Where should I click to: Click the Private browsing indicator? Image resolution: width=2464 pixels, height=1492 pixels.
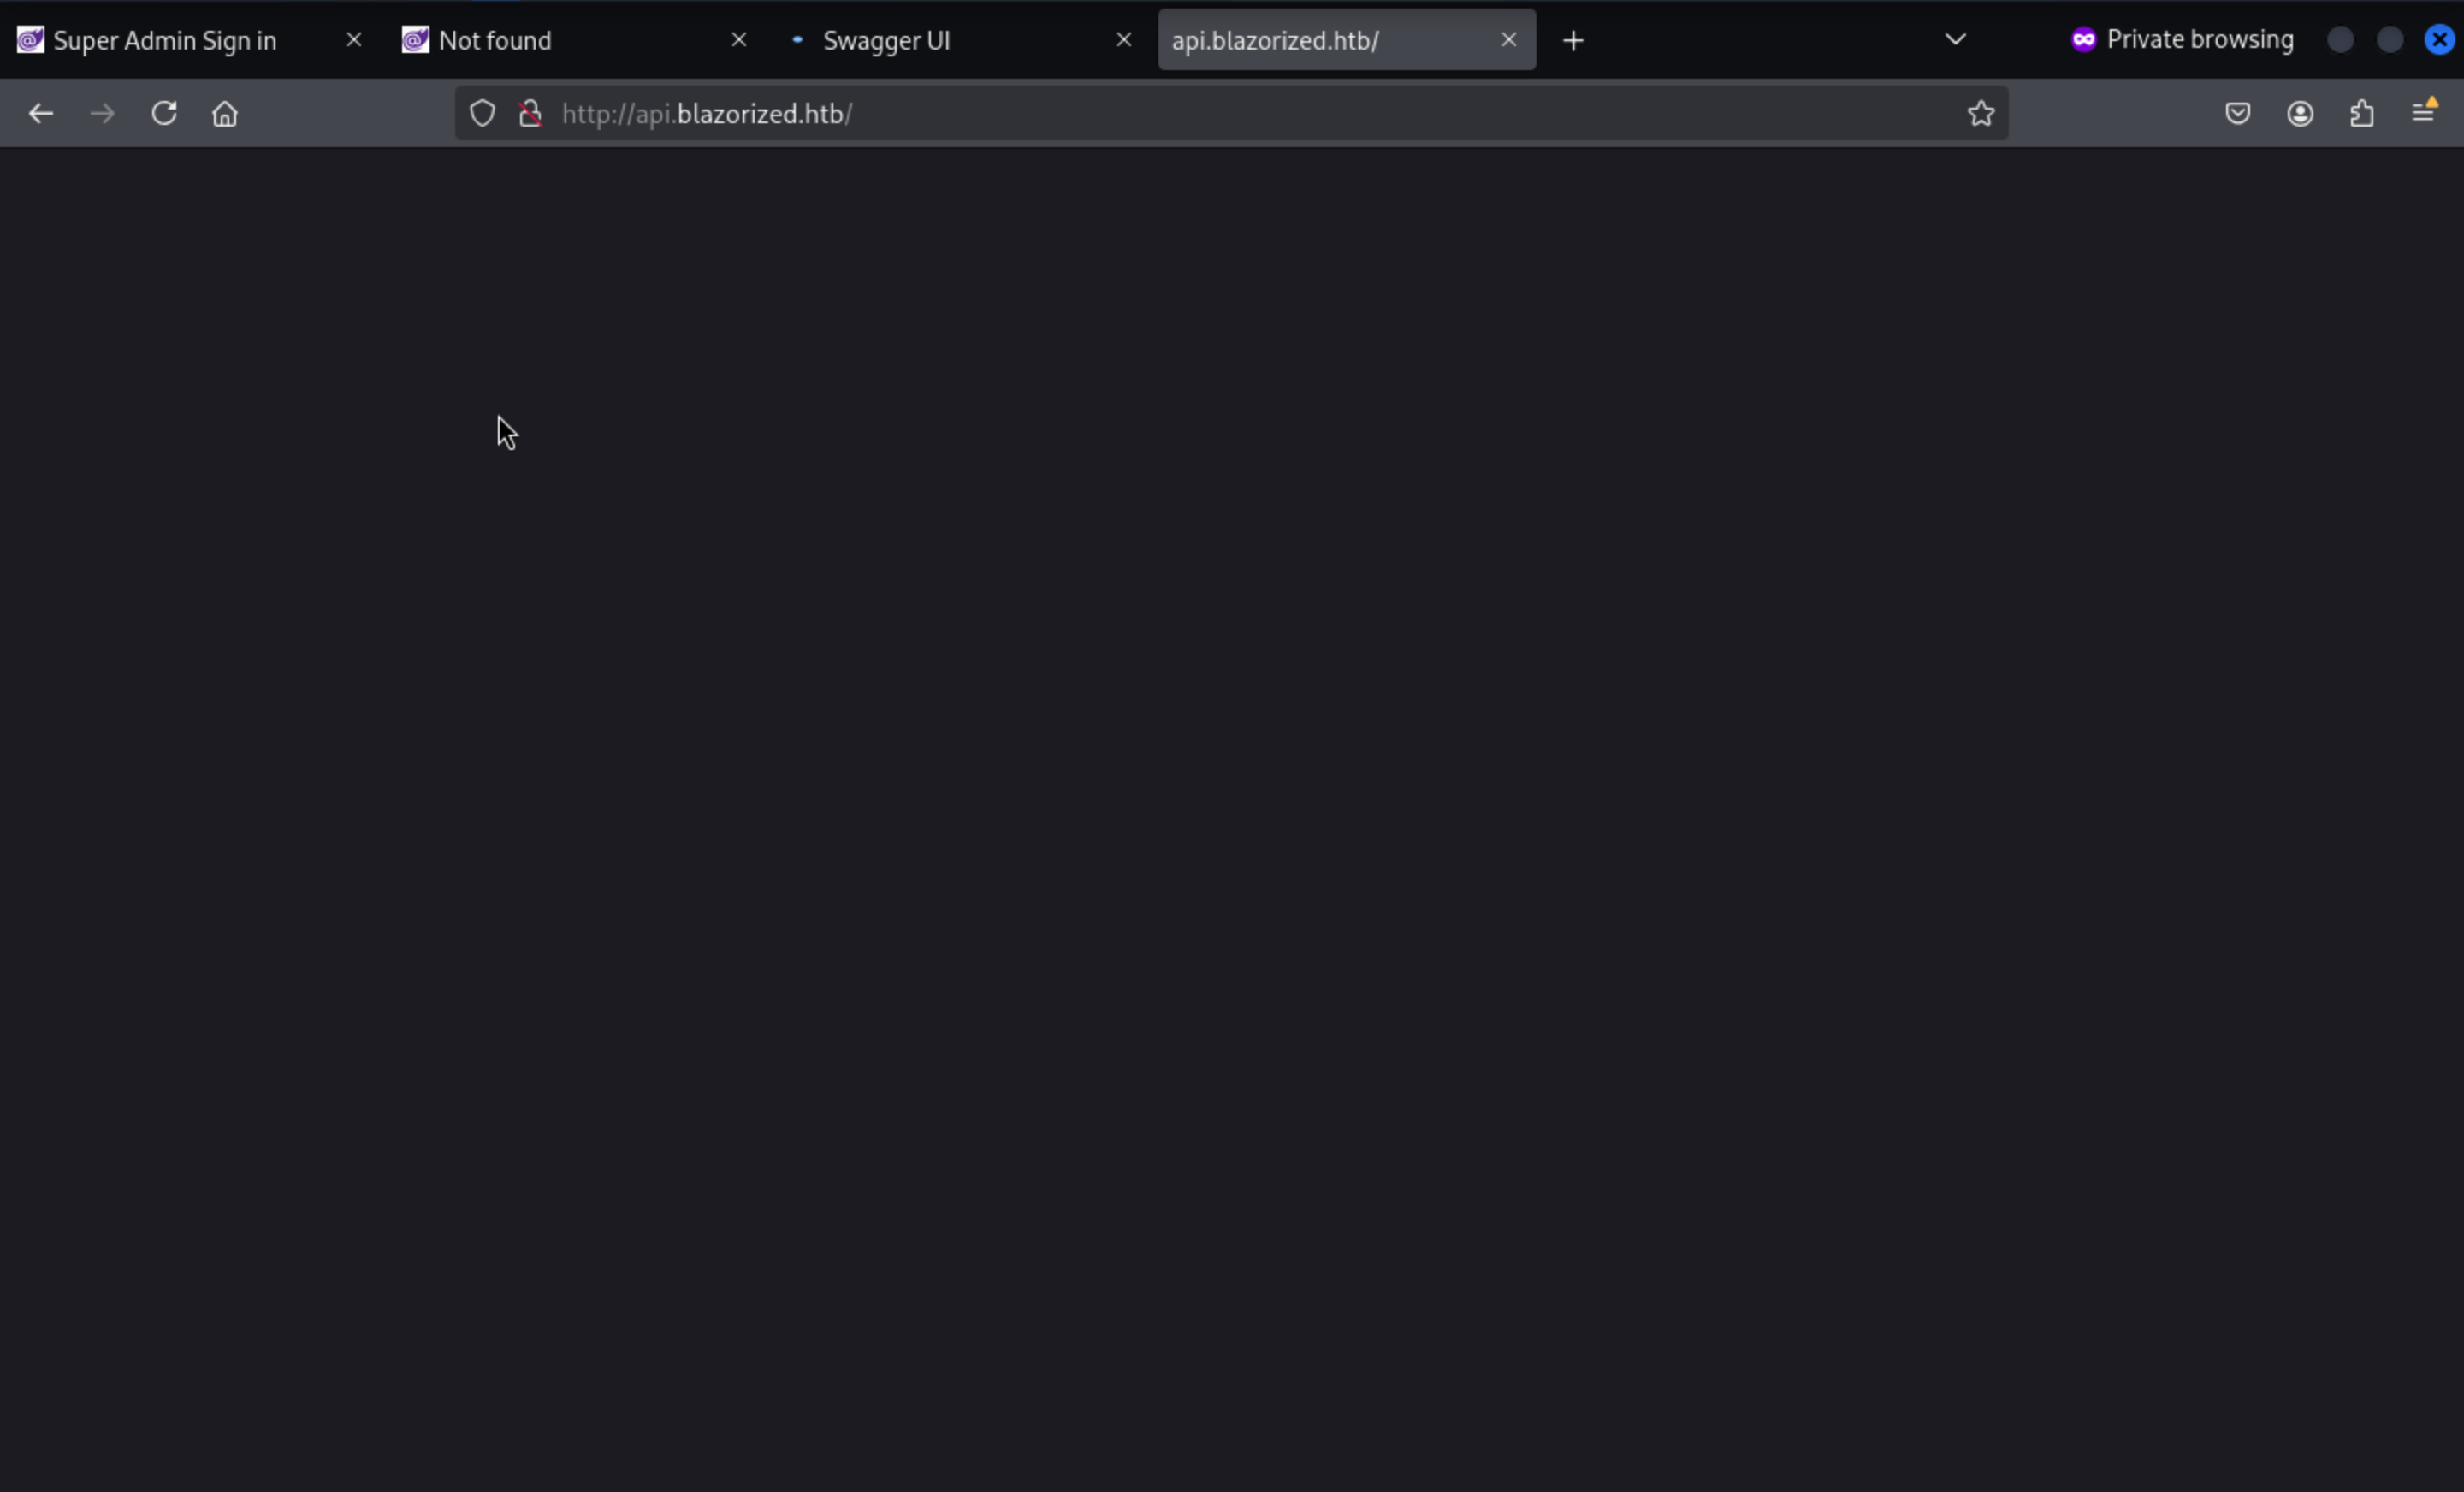tap(2182, 40)
